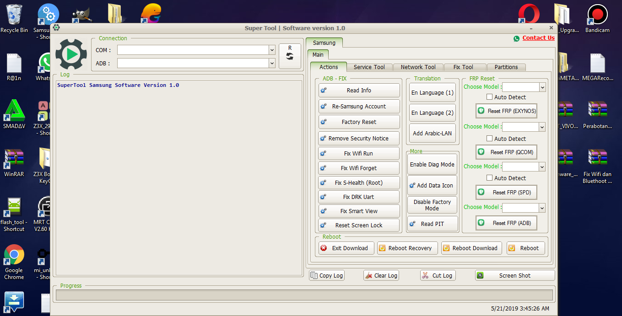Viewport: 622px width, 316px height.
Task: Click Fix S-Health (Root) button
Action: coord(359,183)
